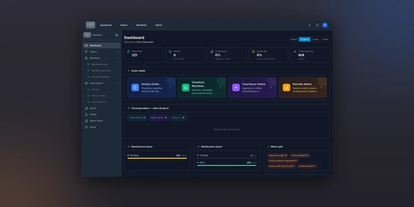Select the 7 giorni period
Screen dimensions: 414x207
coord(293,39)
